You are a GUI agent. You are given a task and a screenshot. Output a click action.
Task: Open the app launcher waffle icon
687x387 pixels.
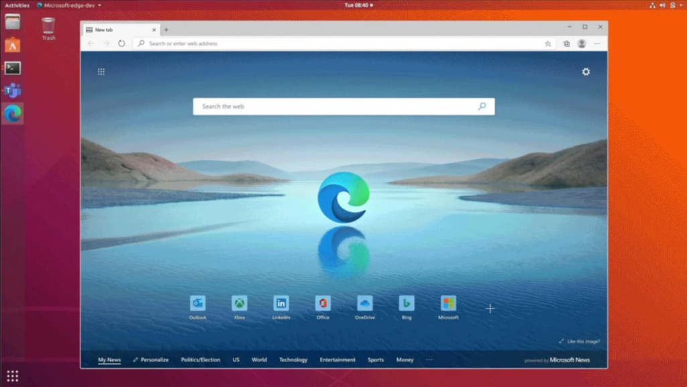click(101, 71)
